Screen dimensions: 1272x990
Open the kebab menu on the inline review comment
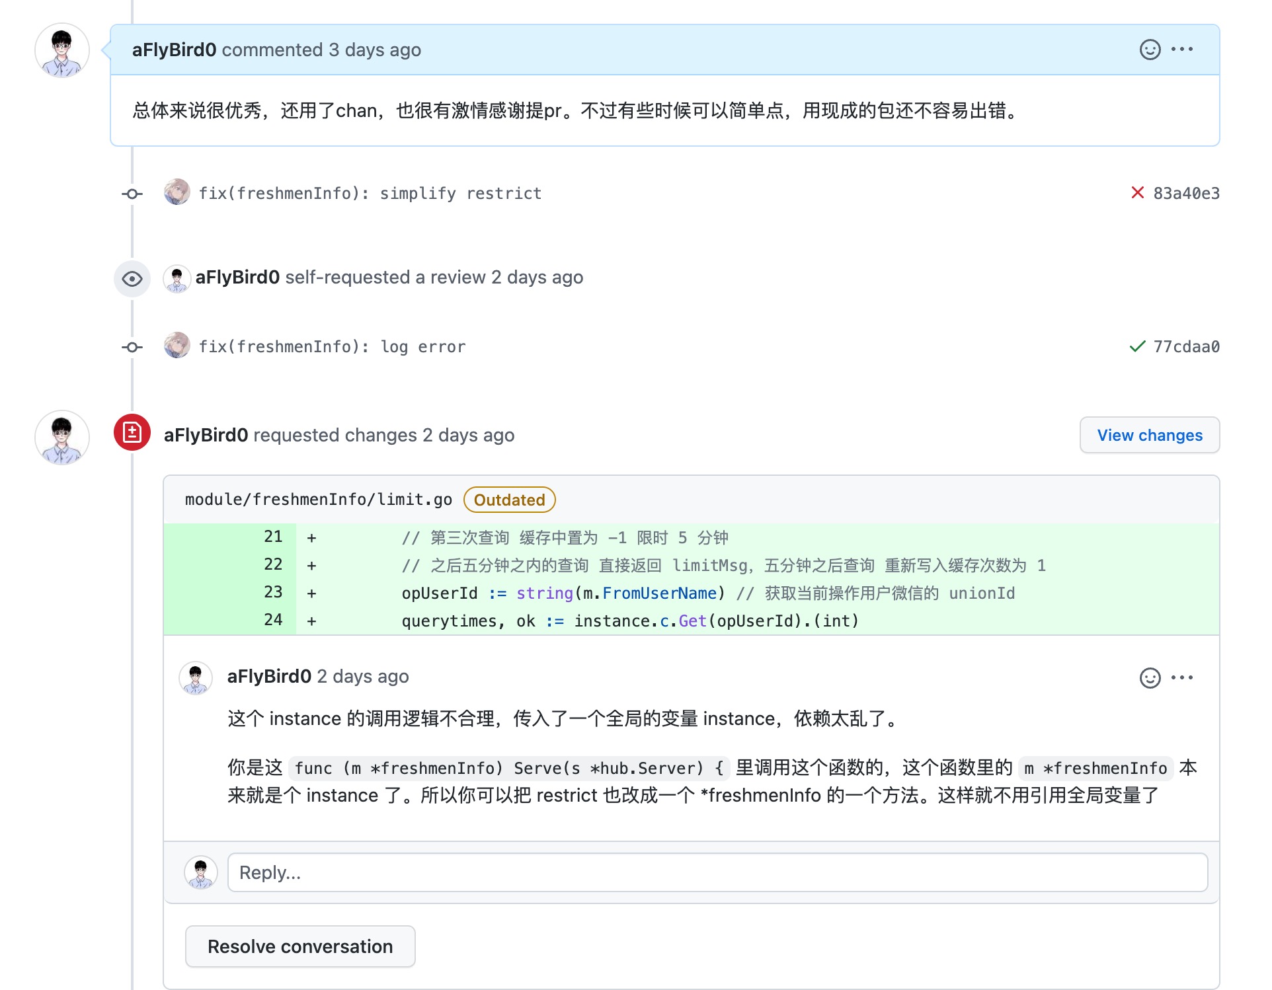click(x=1183, y=677)
